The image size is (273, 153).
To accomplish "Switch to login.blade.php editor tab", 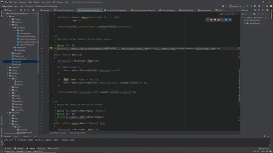I will [186, 10].
